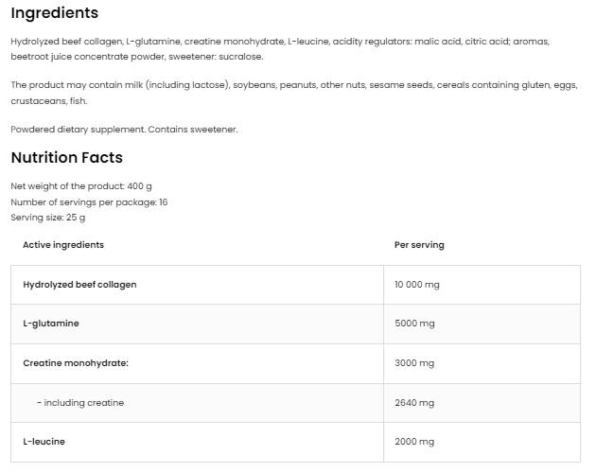This screenshot has height=473, width=596.
Task: Click the number of servings per package line
Action: coord(89,201)
